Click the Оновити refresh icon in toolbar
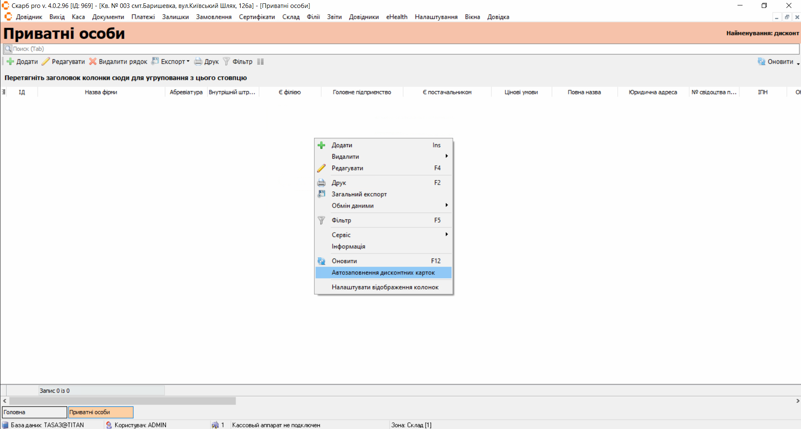801x429 pixels. (x=761, y=61)
